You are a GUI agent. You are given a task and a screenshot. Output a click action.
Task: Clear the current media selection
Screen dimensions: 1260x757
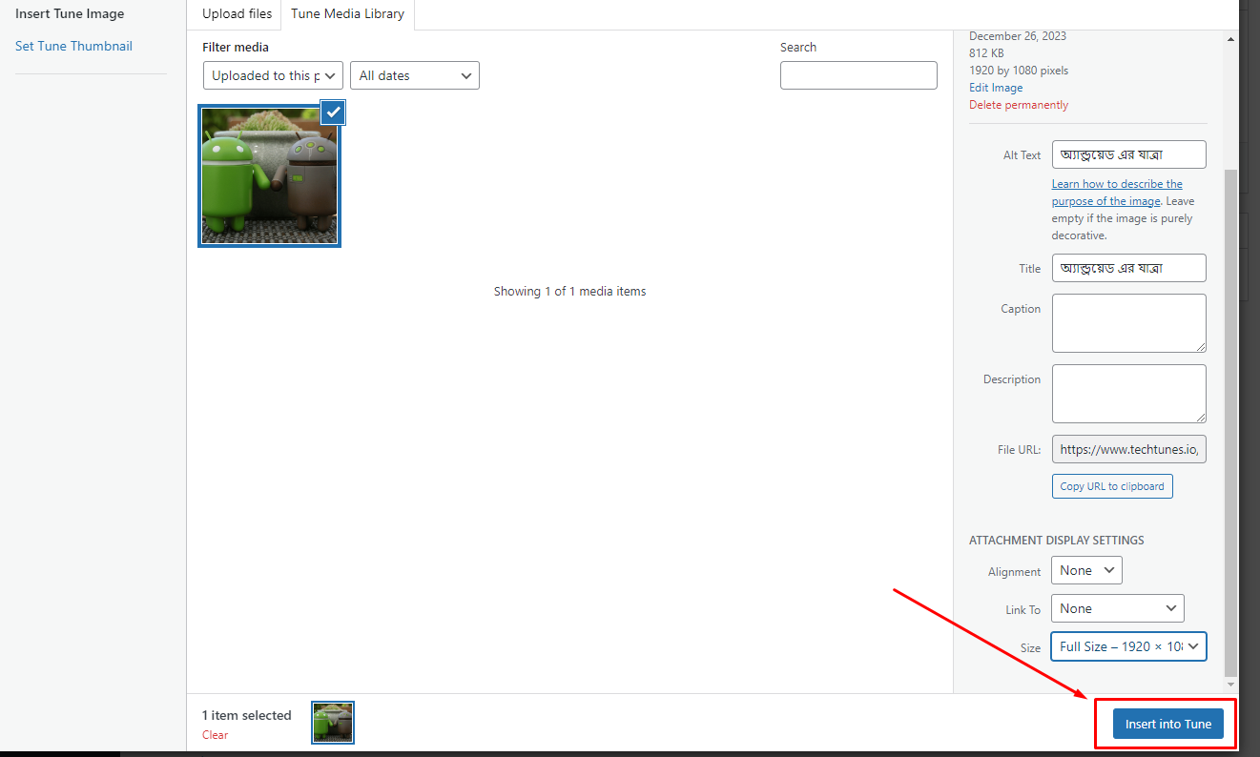click(x=215, y=734)
